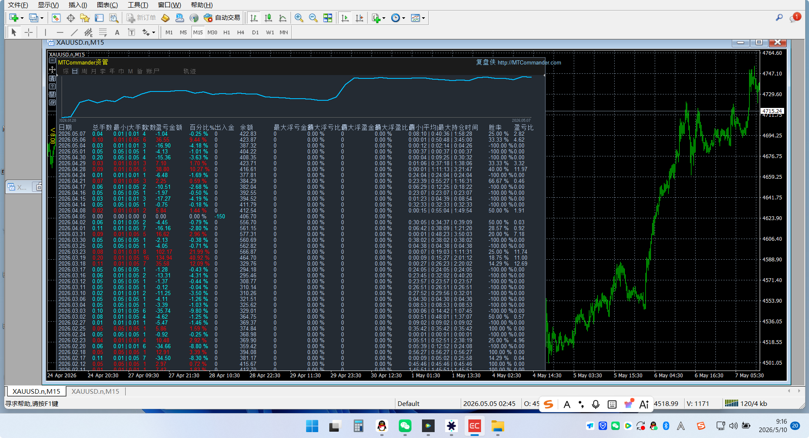The width and height of the screenshot is (809, 438).
Task: Open the New Order 新订单 button
Action: pos(141,18)
